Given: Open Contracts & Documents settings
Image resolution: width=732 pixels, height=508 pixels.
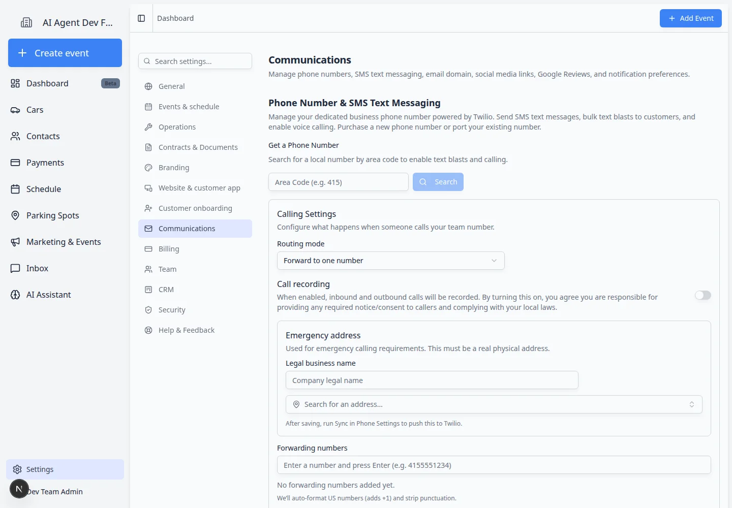Looking at the screenshot, I should (195, 147).
